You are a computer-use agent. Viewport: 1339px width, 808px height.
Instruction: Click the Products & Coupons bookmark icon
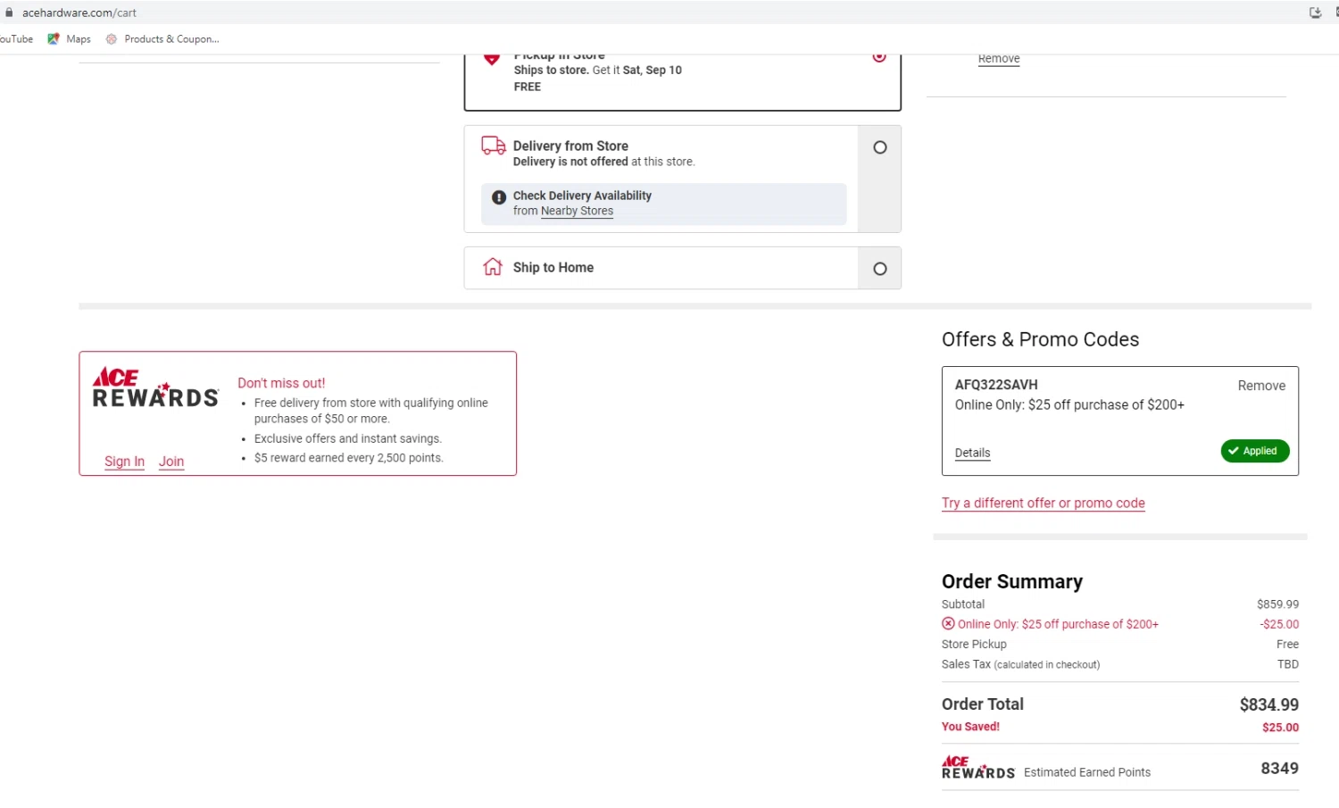tap(112, 39)
